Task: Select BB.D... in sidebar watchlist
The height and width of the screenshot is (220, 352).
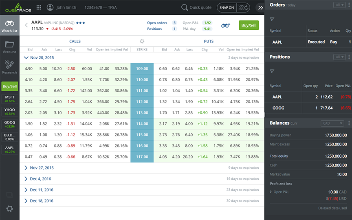Action: pos(10,137)
